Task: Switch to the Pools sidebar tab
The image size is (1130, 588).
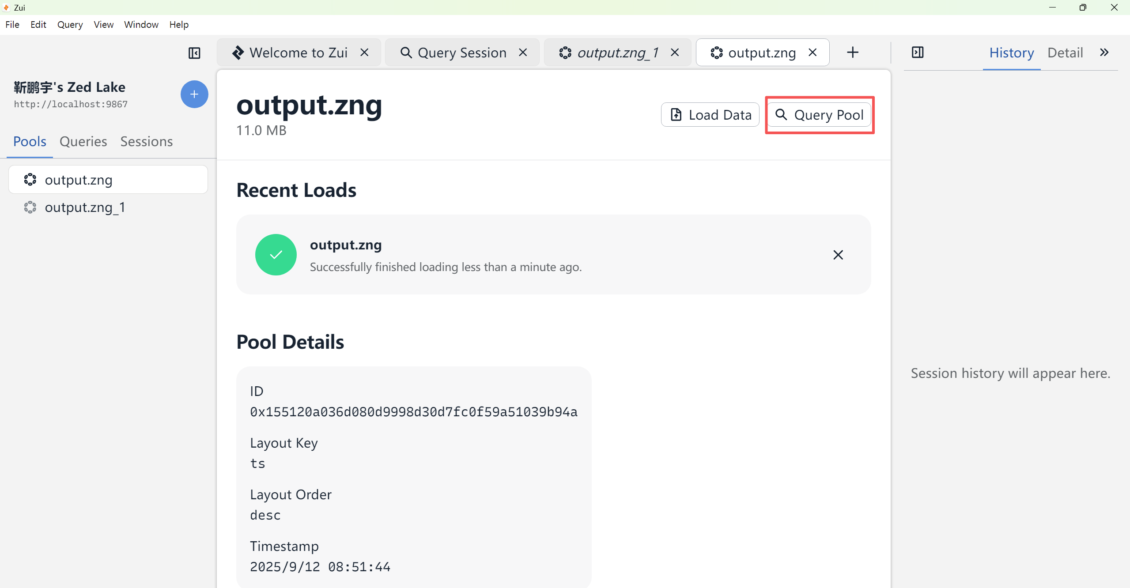Action: click(30, 141)
